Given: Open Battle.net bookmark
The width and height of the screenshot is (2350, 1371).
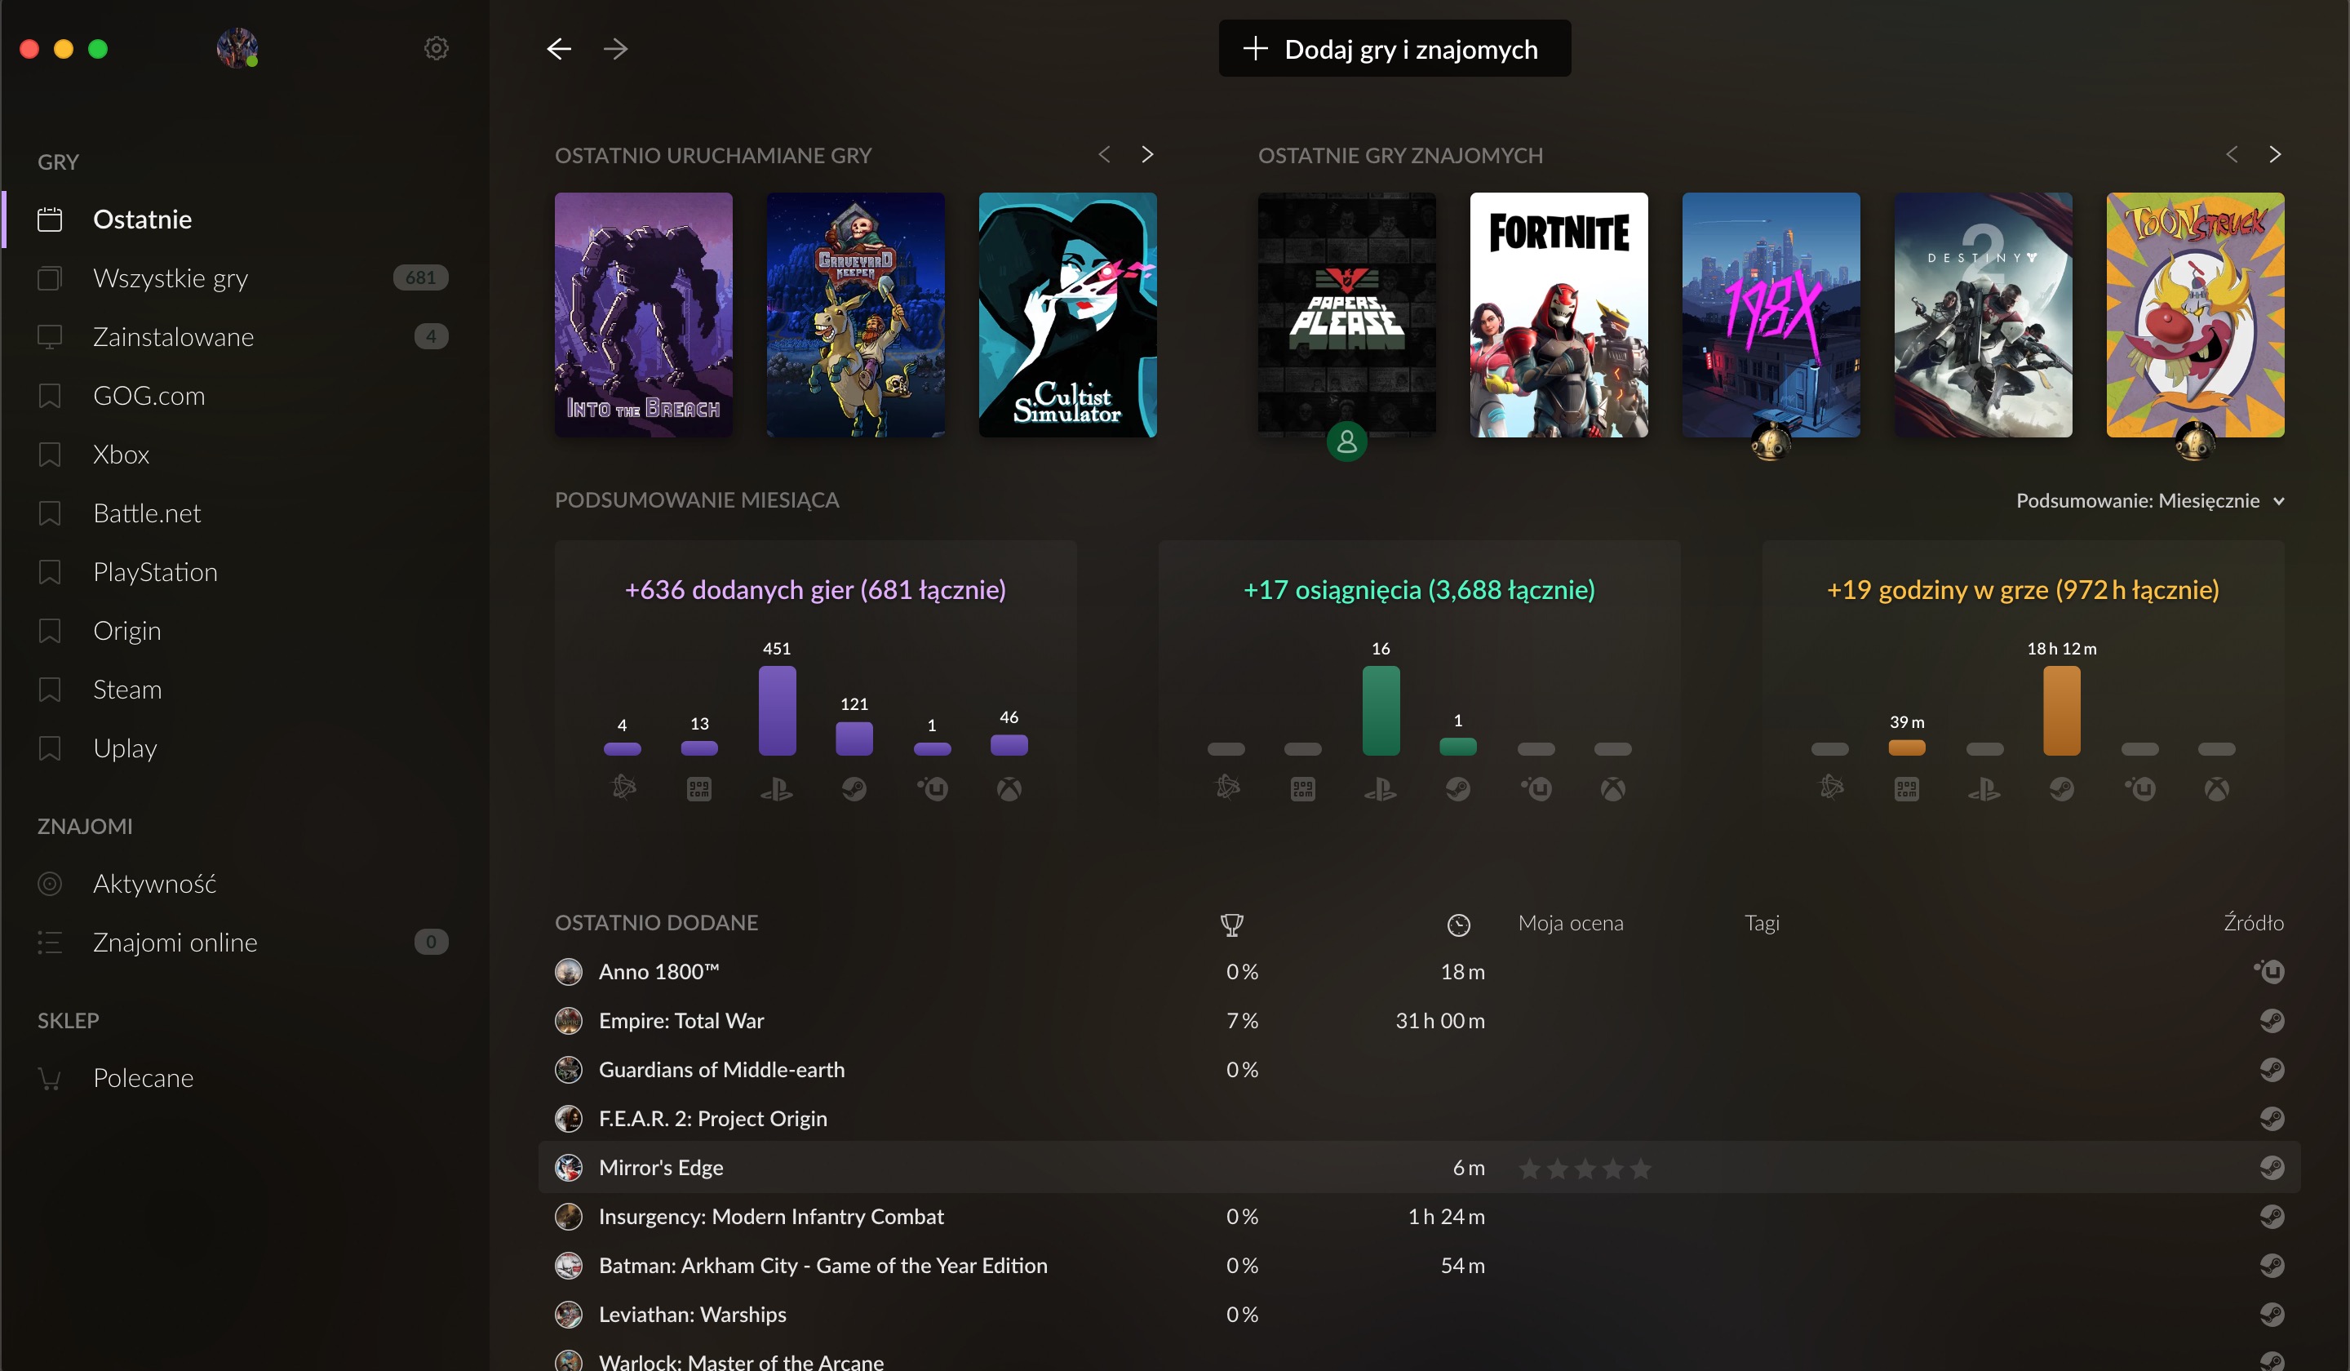Looking at the screenshot, I should [x=244, y=513].
